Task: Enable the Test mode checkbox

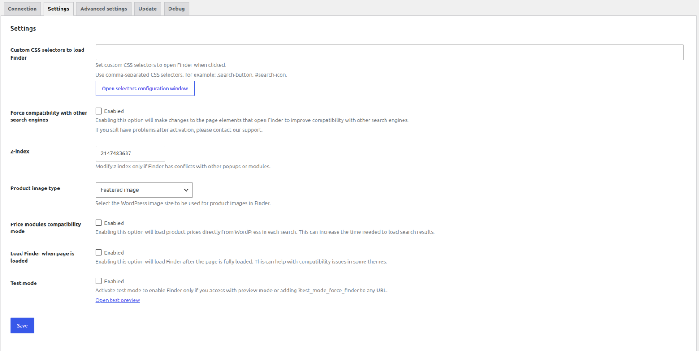Action: [99, 281]
